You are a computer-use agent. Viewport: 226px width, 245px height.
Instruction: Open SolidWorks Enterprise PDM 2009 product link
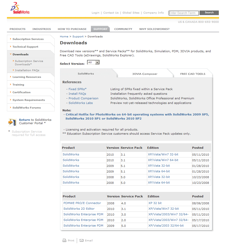83,226
